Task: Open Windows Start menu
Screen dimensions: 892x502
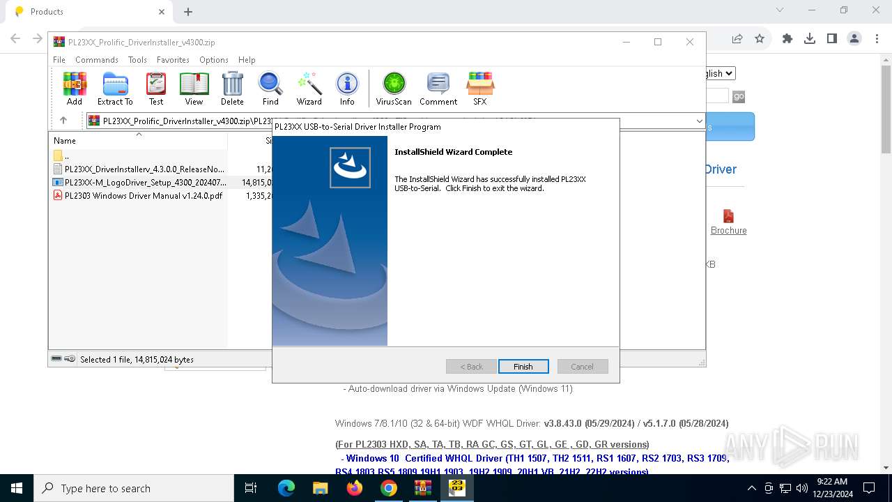Action: pyautogui.click(x=17, y=488)
